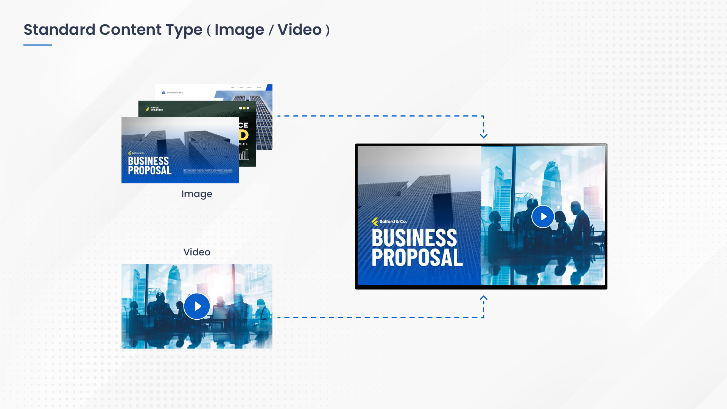The image size is (727, 409).
Task: Select the rightmost white carousel dot on the Thynk slide
Action: click(x=248, y=108)
